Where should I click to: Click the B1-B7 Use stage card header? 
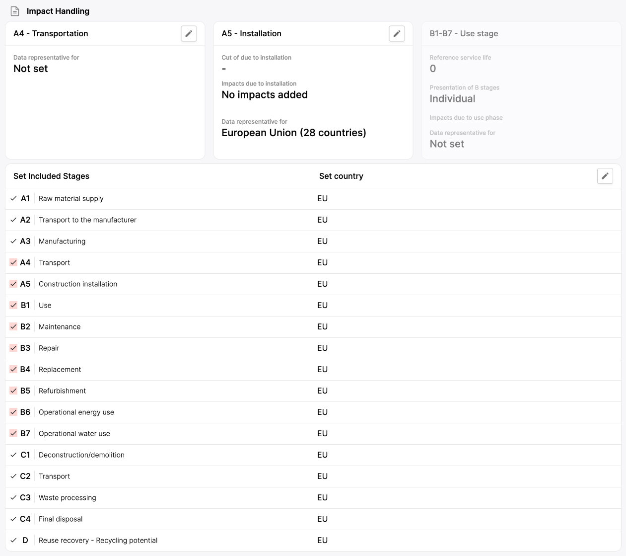(x=464, y=34)
